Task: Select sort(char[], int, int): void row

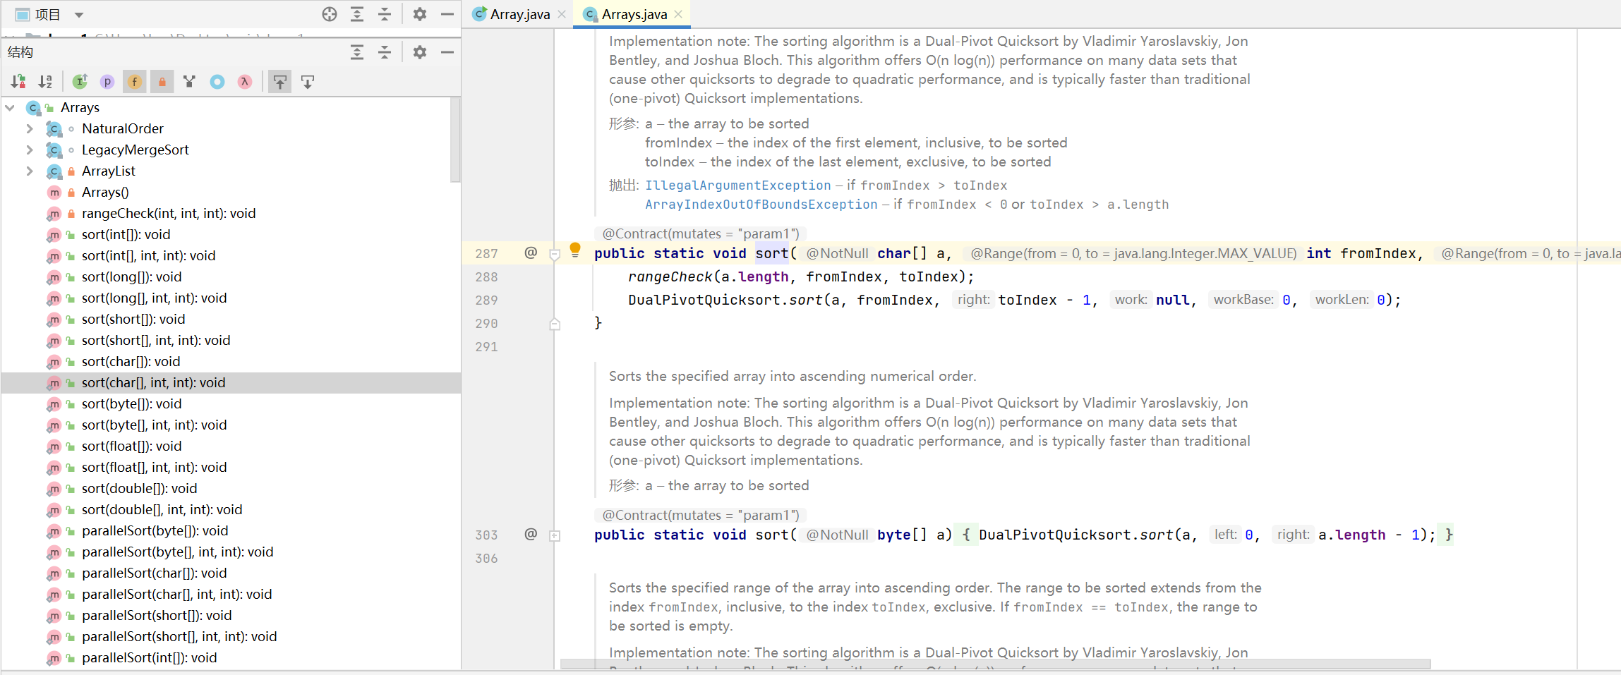Action: click(x=231, y=383)
